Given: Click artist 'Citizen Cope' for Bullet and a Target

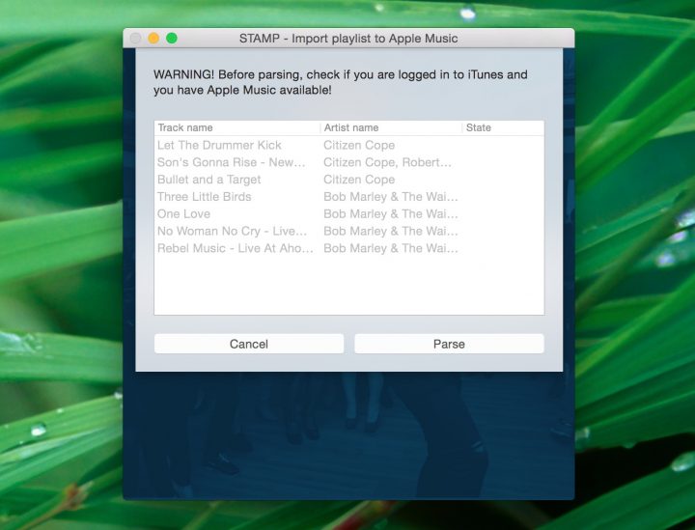Looking at the screenshot, I should [x=359, y=180].
